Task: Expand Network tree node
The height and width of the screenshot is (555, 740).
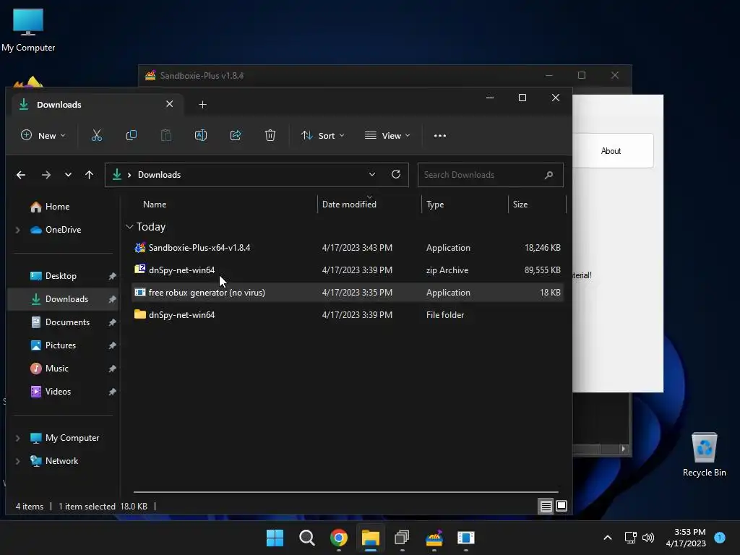Action: pos(17,461)
